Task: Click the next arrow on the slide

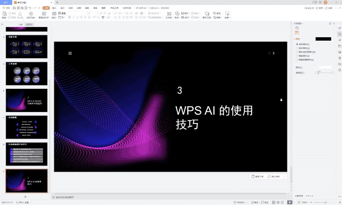Action: coord(274,53)
